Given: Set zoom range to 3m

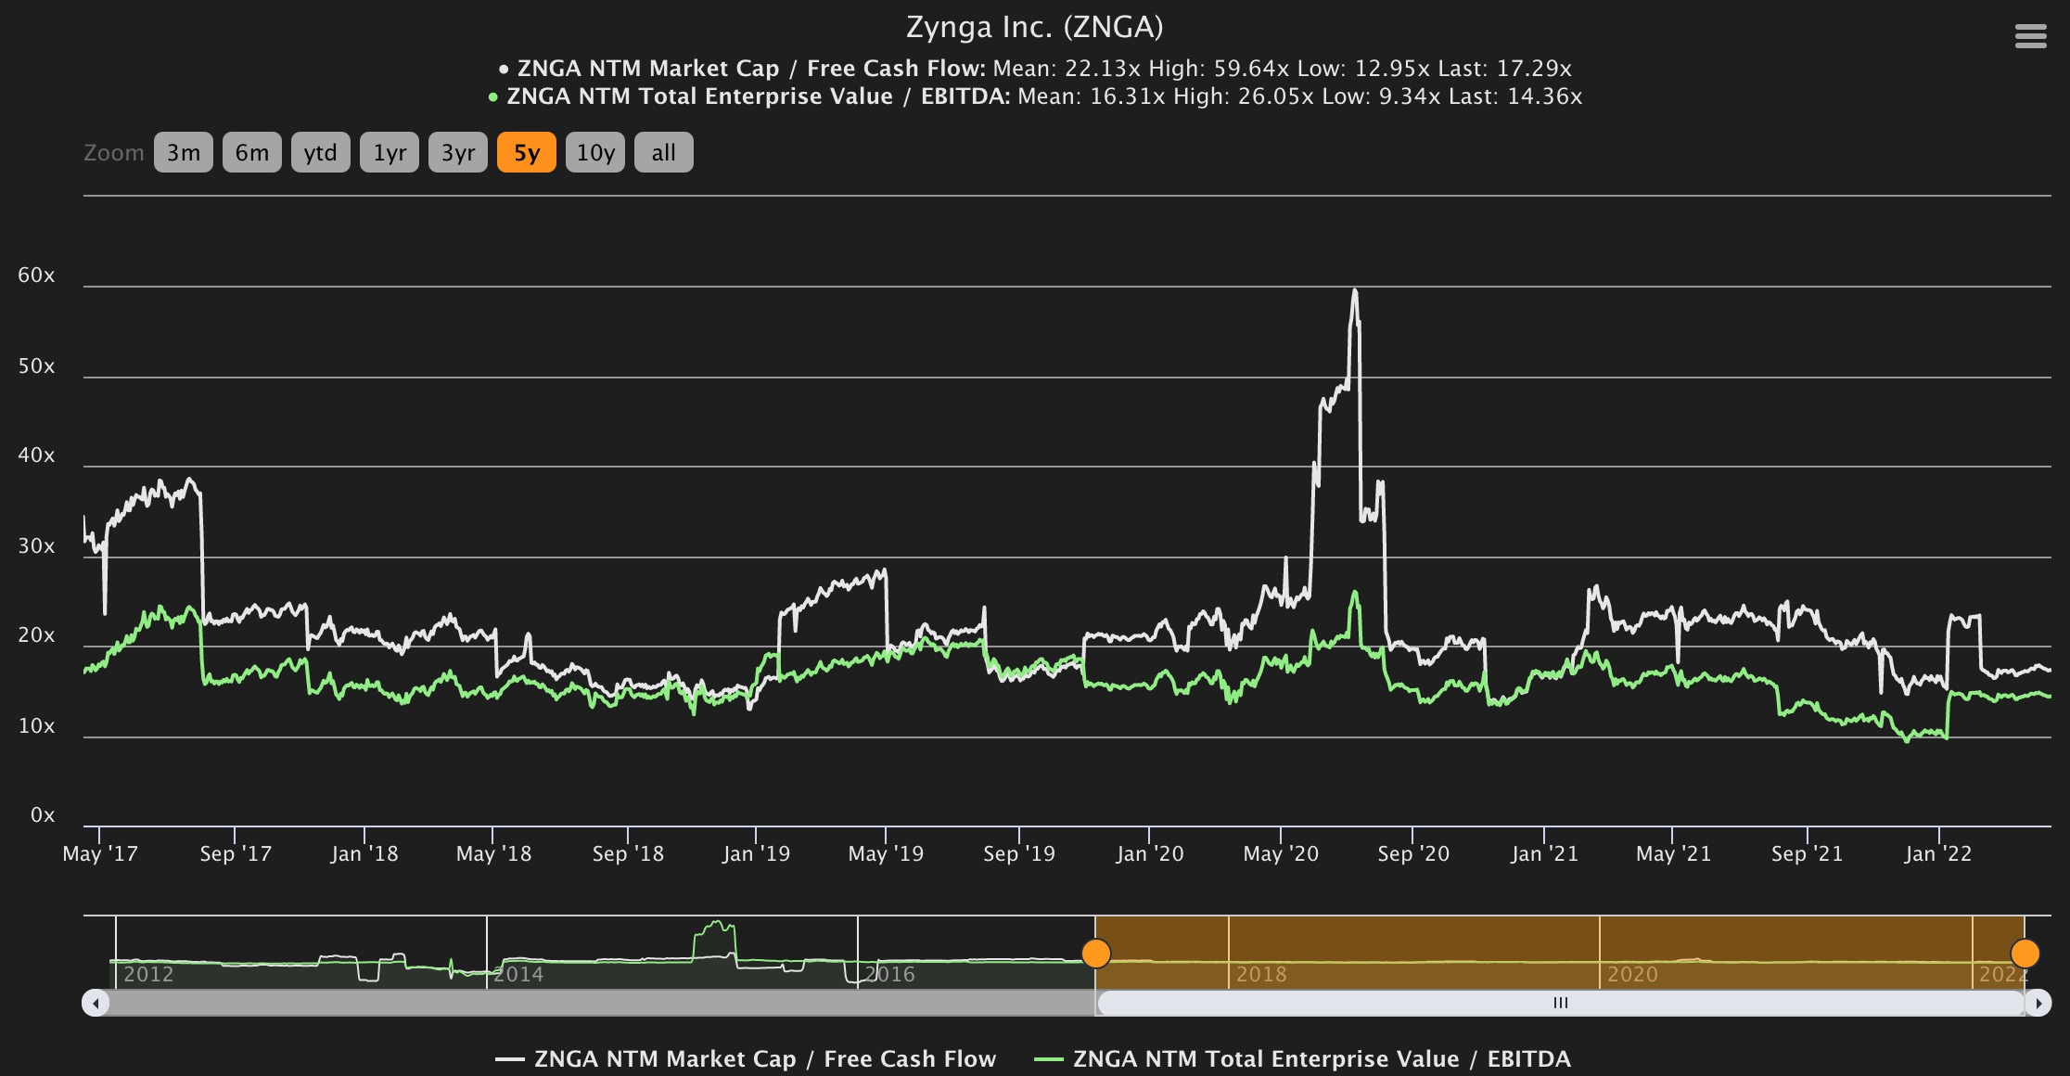Looking at the screenshot, I should [184, 152].
